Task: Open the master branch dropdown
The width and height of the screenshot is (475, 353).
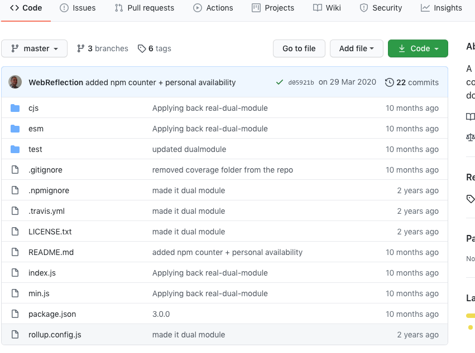Action: [x=34, y=48]
